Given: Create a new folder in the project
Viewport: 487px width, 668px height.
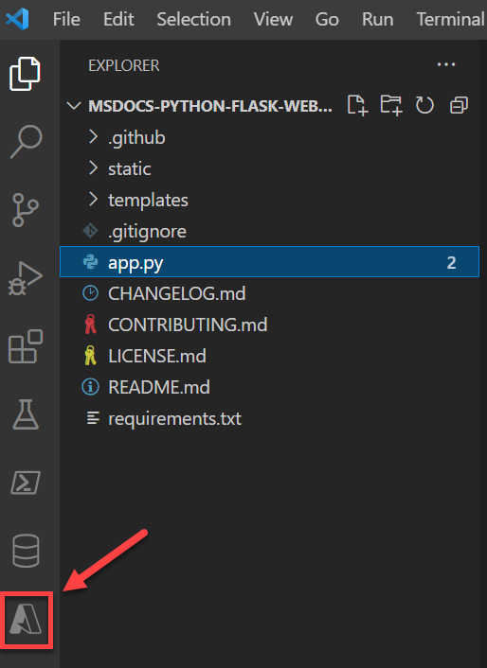Looking at the screenshot, I should click(391, 105).
